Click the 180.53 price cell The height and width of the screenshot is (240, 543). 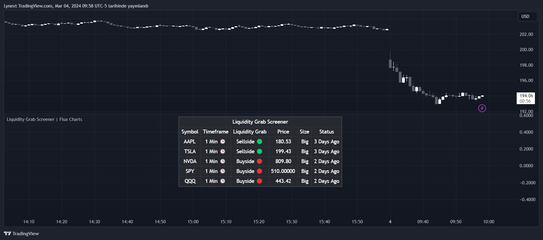[x=283, y=142]
